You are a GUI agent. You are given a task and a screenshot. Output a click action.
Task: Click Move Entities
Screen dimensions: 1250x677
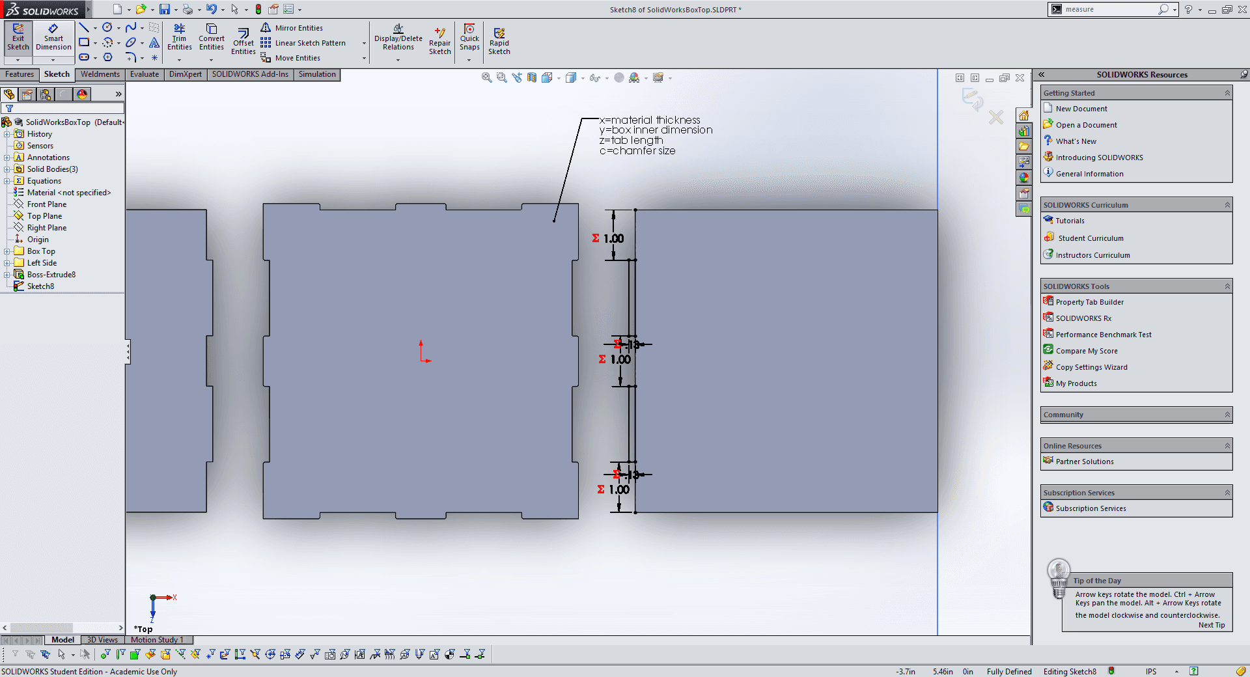tap(290, 58)
